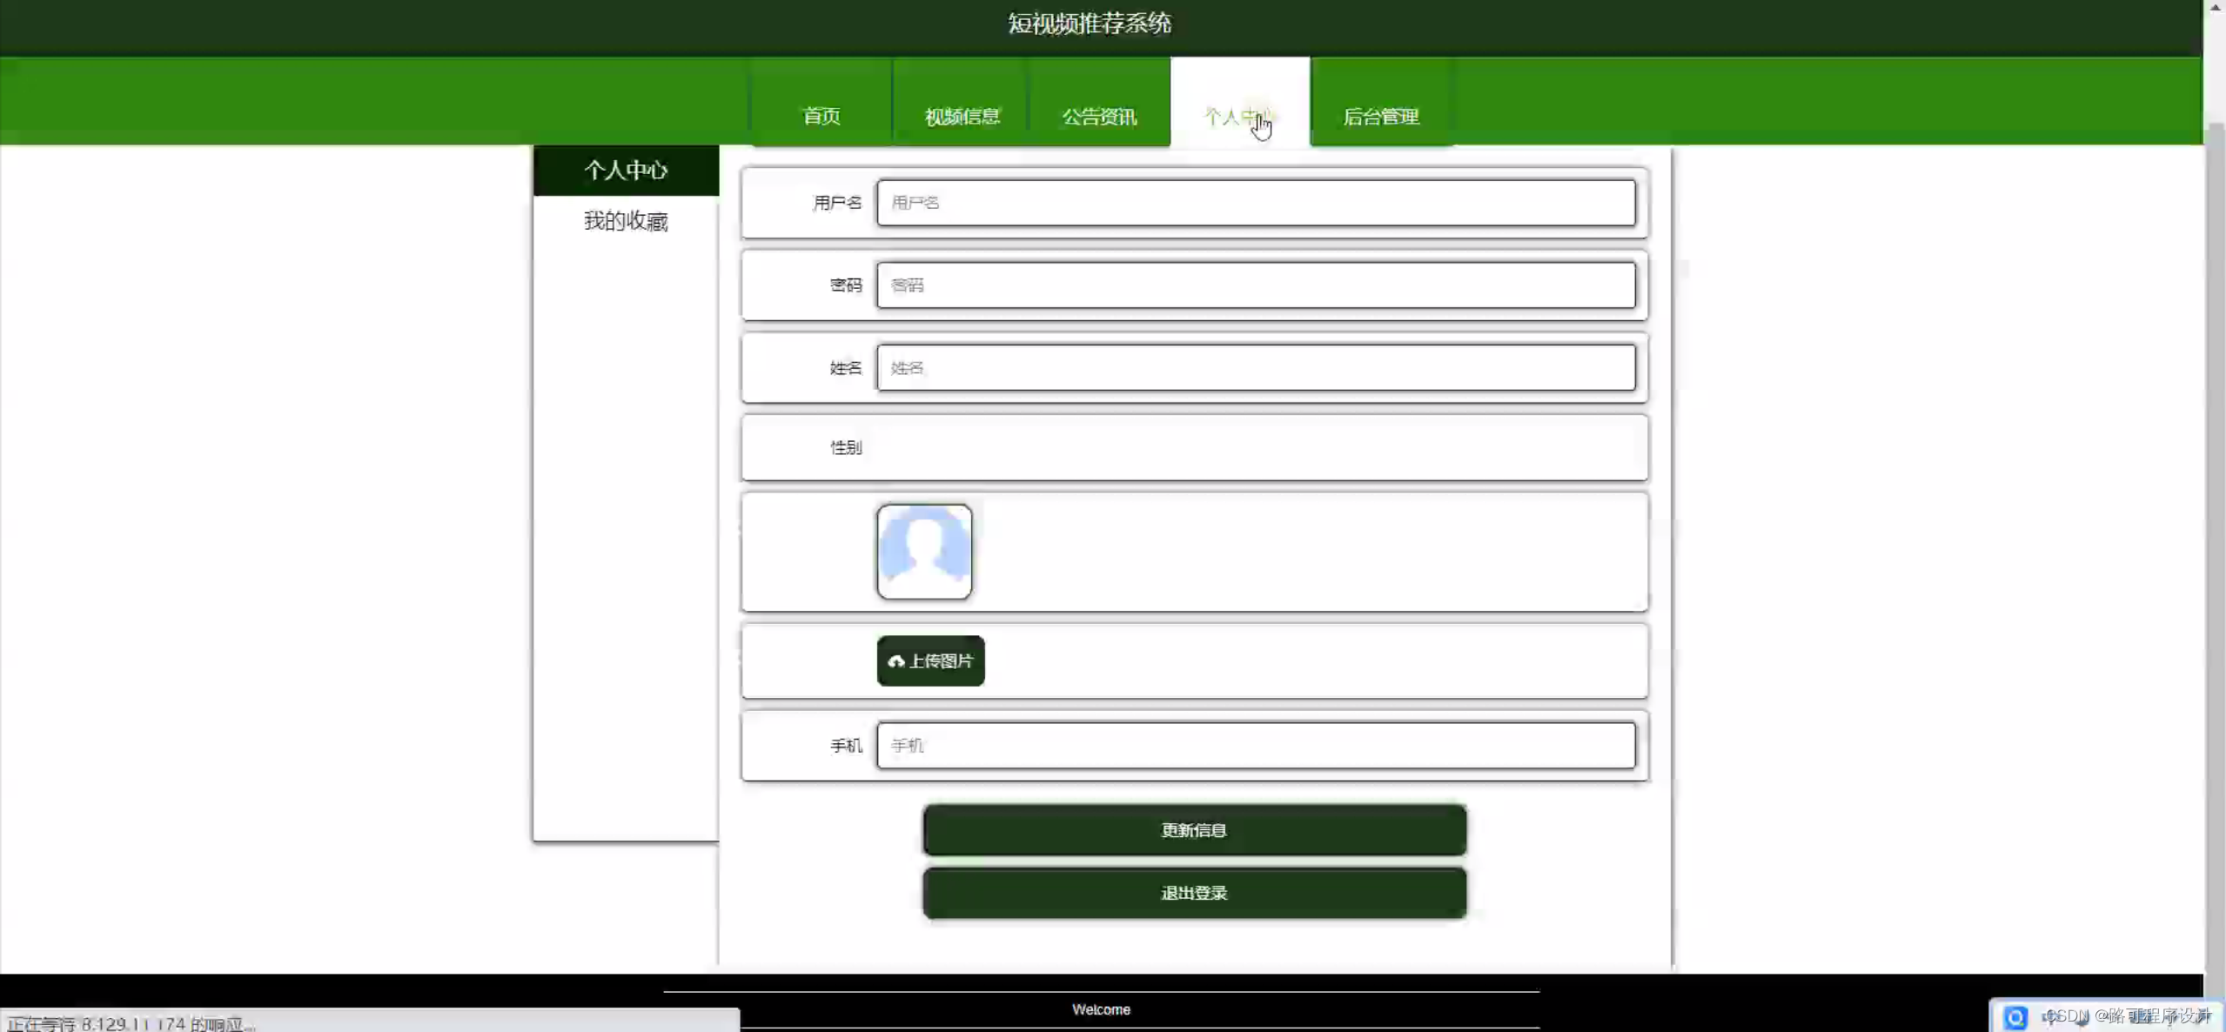Switch to the 视频信息 tab
Viewport: 2226px width, 1032px height.
coord(962,116)
